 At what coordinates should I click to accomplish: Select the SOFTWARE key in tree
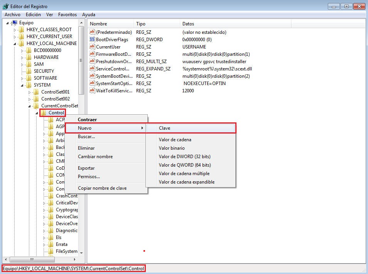click(45, 78)
